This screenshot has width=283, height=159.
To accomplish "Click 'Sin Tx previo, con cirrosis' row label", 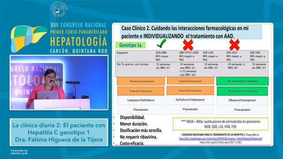I will [x=133, y=64].
